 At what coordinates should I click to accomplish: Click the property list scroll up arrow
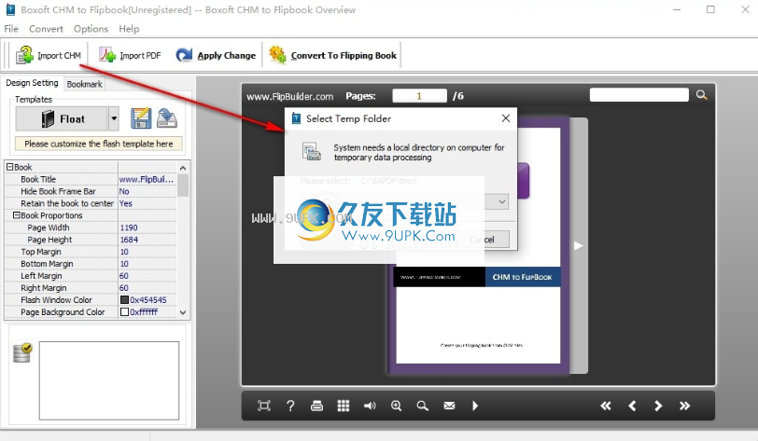click(x=183, y=168)
